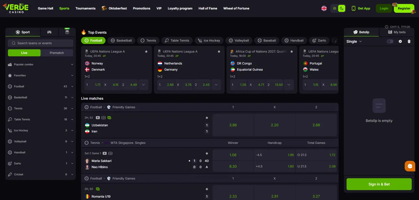Expand Table Tennis category in sidebar
Image resolution: width=419 pixels, height=200 pixels.
41,120
